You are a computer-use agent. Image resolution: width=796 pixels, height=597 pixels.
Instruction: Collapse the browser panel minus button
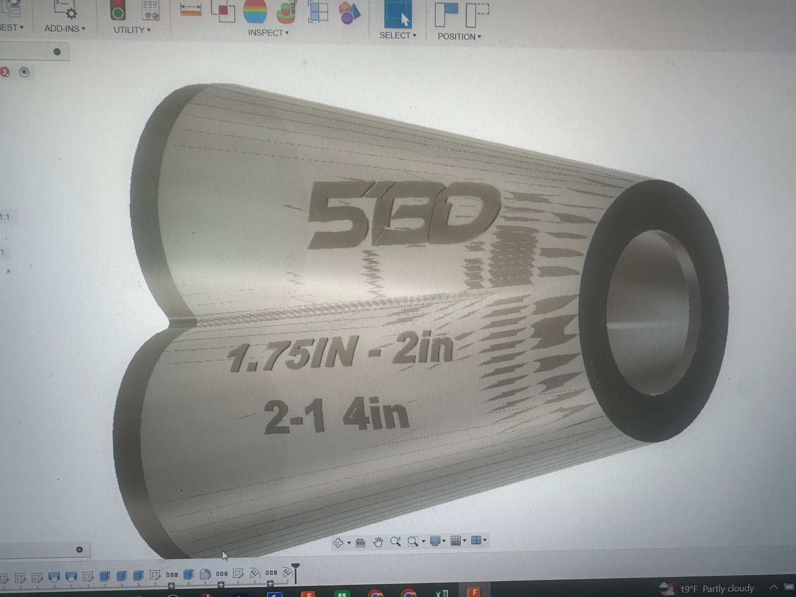pos(57,52)
